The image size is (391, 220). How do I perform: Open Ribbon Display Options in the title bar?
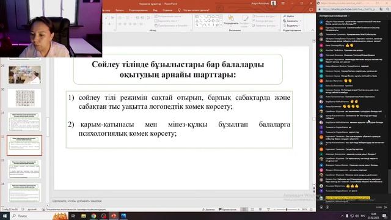[x=283, y=4]
